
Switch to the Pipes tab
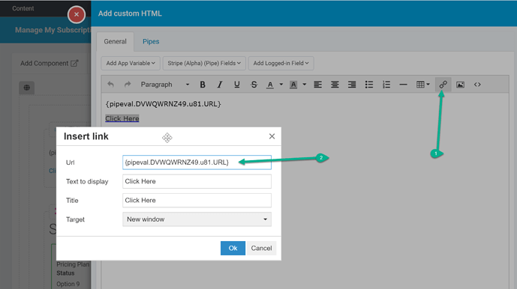coord(151,41)
